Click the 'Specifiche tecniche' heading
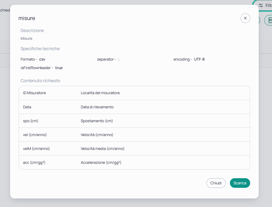This screenshot has height=207, width=272. 40,49
